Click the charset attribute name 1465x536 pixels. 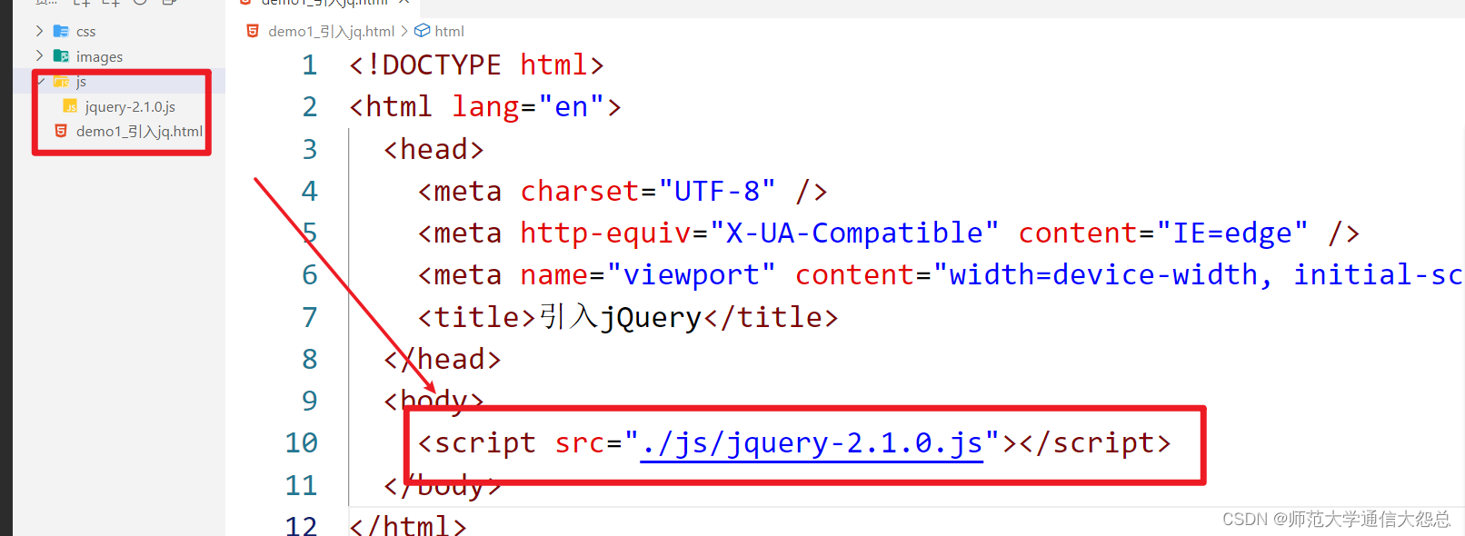(x=580, y=191)
